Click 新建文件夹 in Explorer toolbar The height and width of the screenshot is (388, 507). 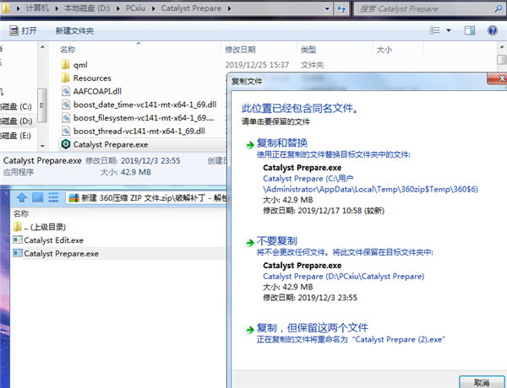74,30
